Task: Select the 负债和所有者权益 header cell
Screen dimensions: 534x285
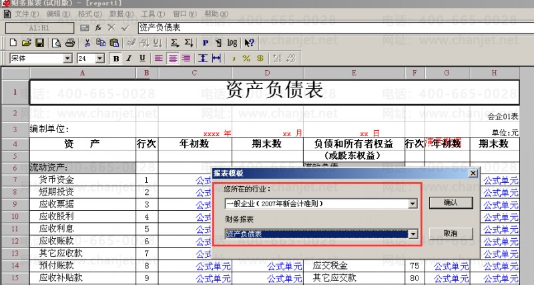Action: 354,144
